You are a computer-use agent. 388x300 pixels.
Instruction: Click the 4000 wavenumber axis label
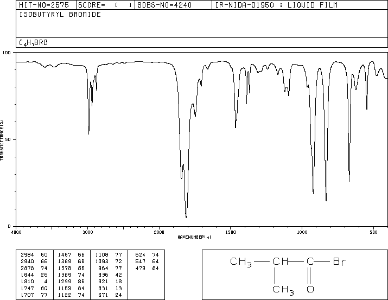click(x=16, y=232)
